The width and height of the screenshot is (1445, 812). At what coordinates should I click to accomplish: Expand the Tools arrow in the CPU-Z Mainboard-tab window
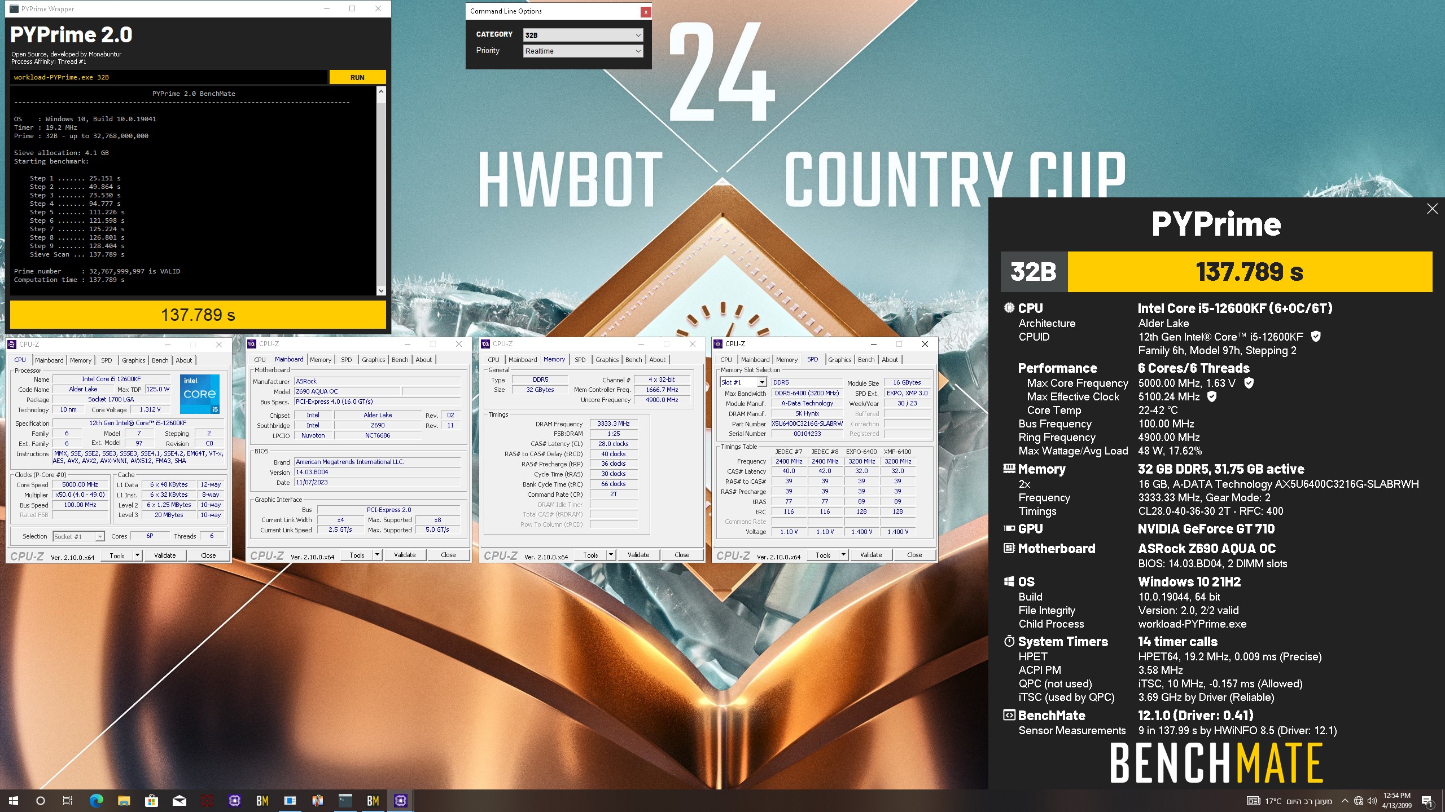pos(376,555)
